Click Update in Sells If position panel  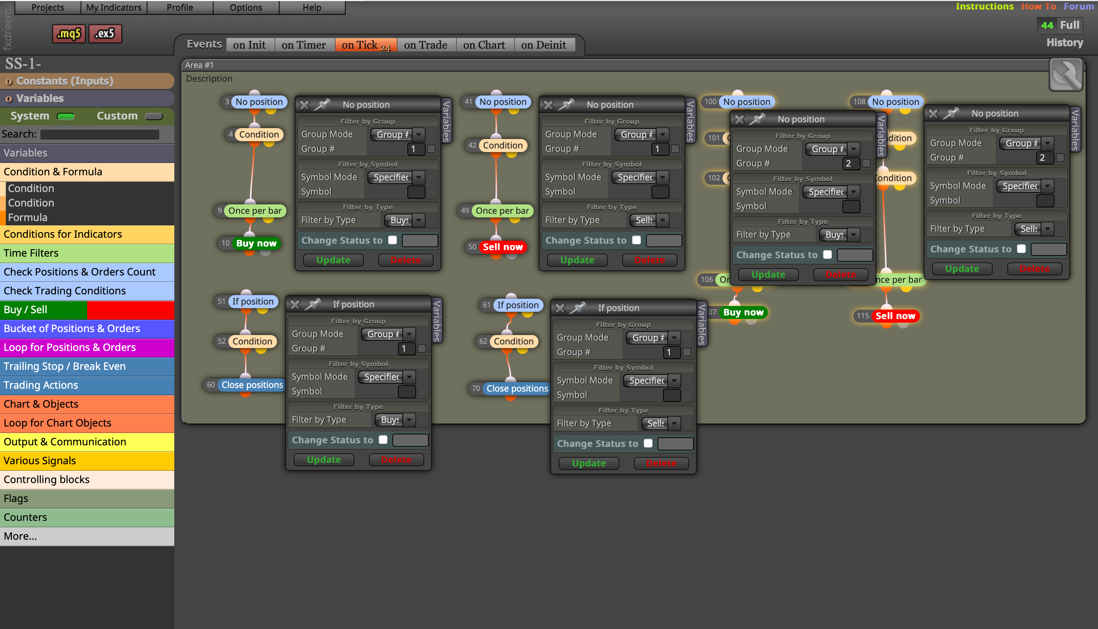589,463
